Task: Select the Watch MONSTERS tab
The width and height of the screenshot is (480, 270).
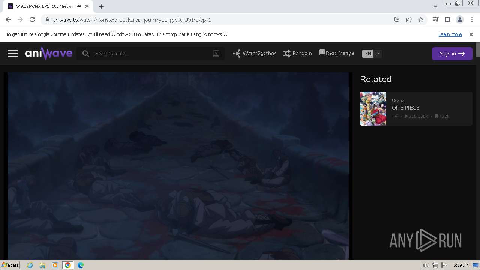Action: click(45, 6)
